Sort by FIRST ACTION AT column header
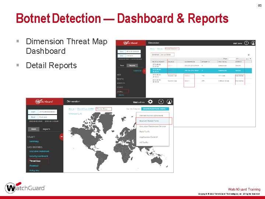The image size is (265, 199). [159, 62]
